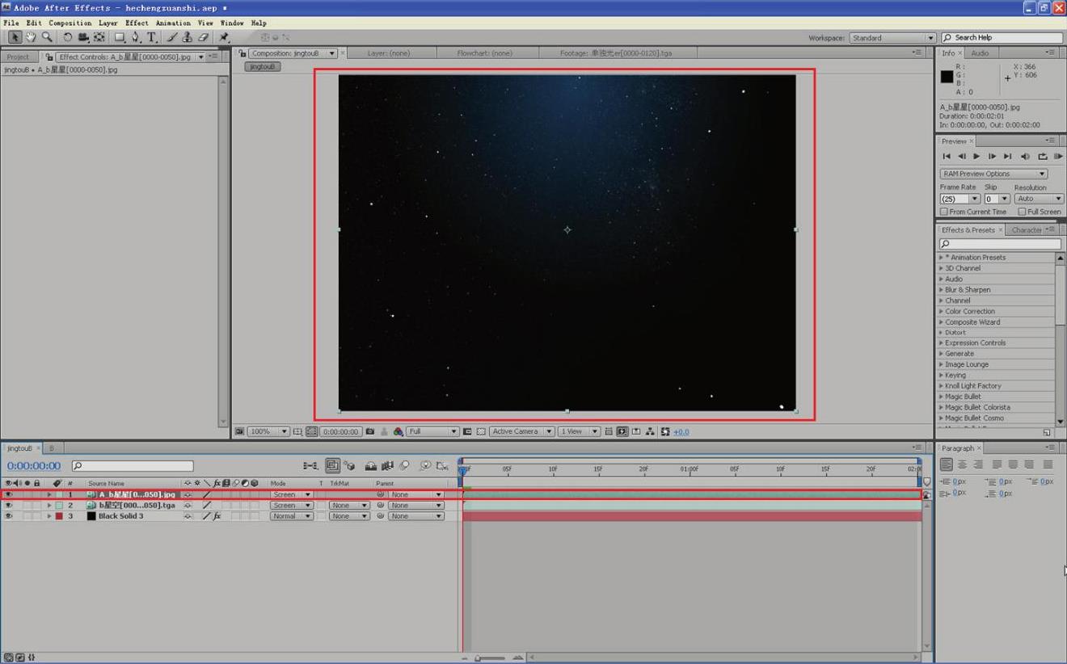The width and height of the screenshot is (1067, 664).
Task: Toggle transparency grid in viewer
Action: click(x=481, y=431)
